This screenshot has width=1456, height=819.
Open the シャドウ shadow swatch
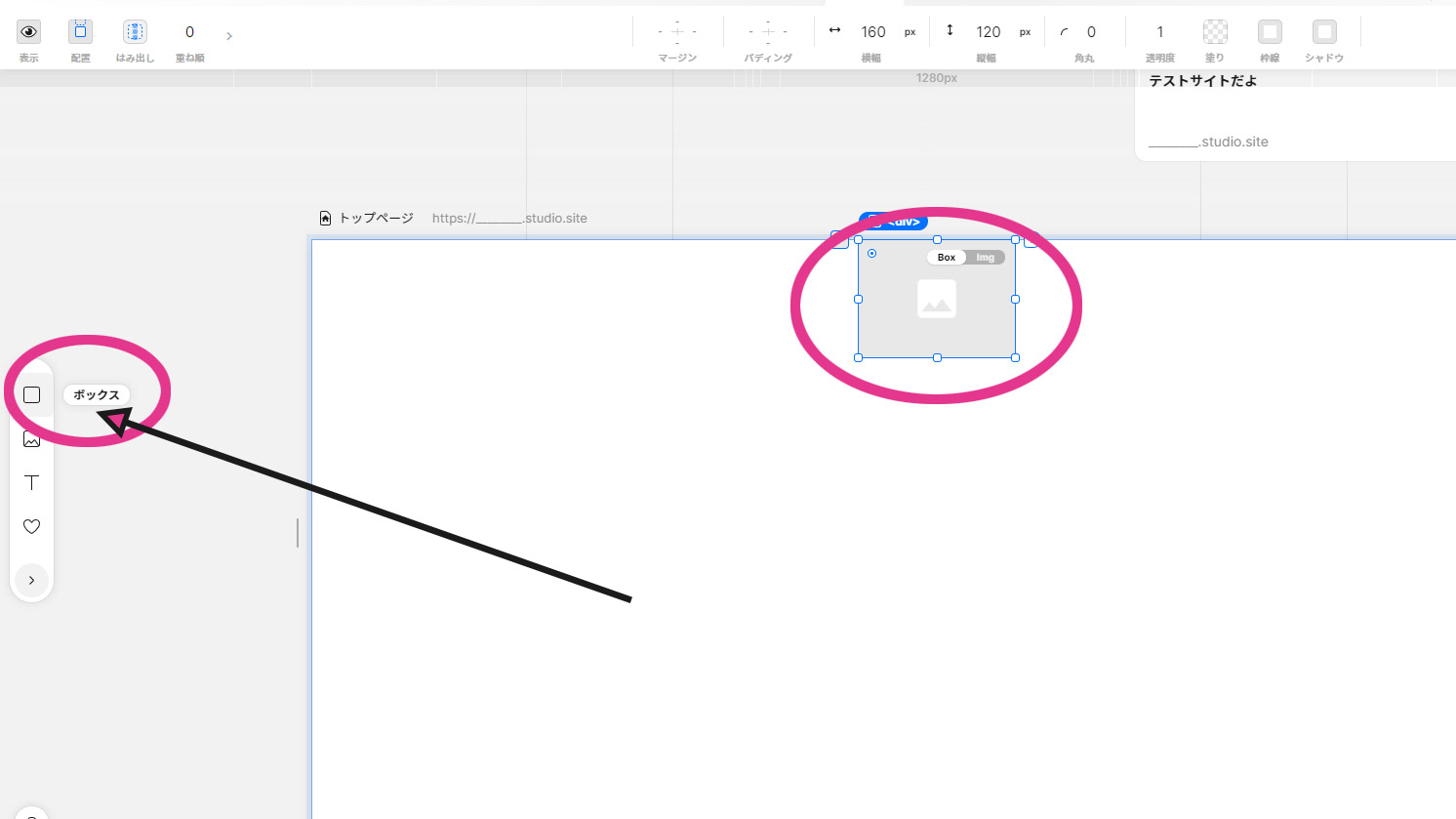coord(1324,32)
